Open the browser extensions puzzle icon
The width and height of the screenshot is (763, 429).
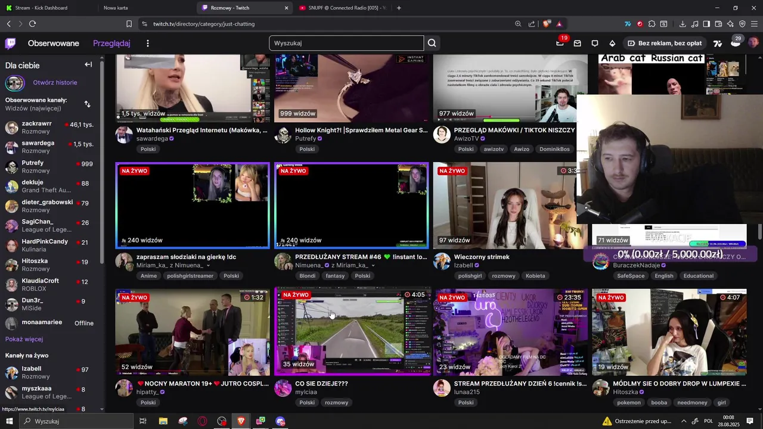(x=652, y=24)
